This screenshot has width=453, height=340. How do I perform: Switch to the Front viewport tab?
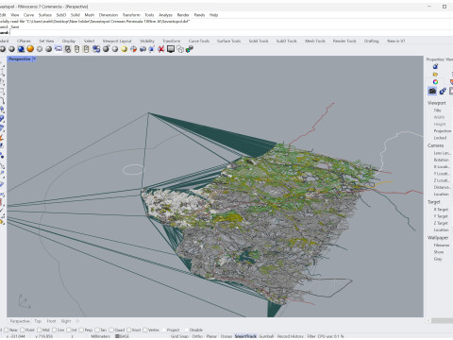[x=51, y=321]
